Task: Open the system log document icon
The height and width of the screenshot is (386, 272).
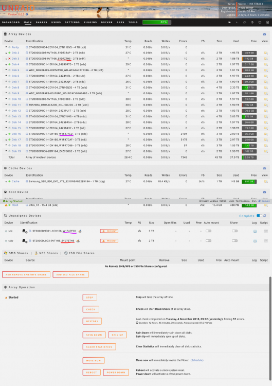Action: [267, 23]
